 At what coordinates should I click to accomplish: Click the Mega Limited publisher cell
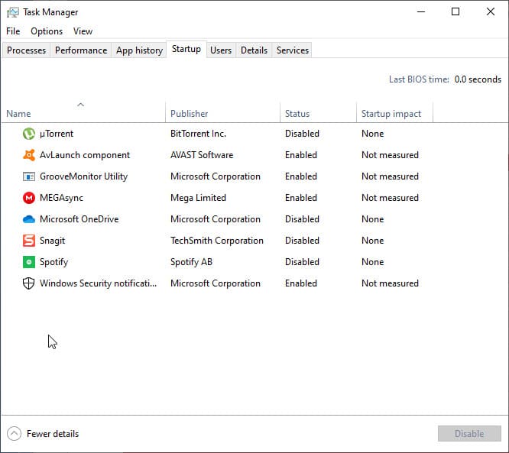tap(199, 198)
